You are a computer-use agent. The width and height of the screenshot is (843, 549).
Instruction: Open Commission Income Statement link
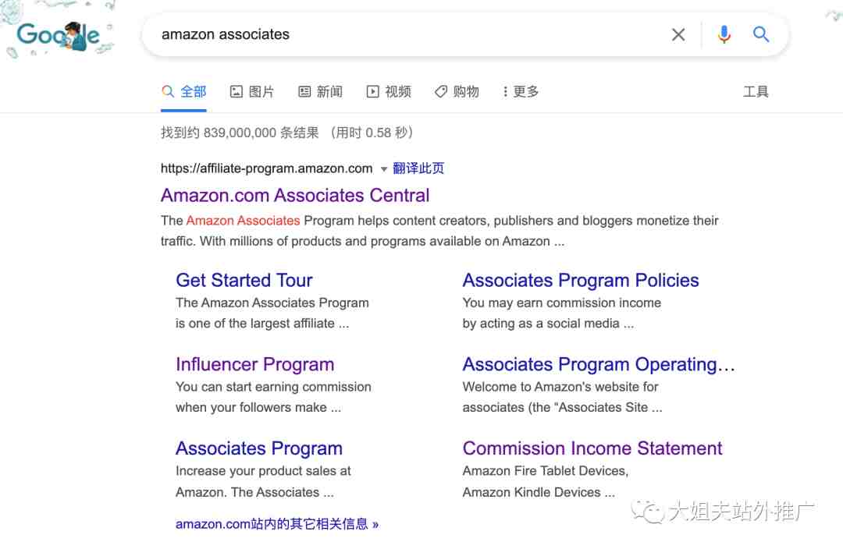coord(592,448)
